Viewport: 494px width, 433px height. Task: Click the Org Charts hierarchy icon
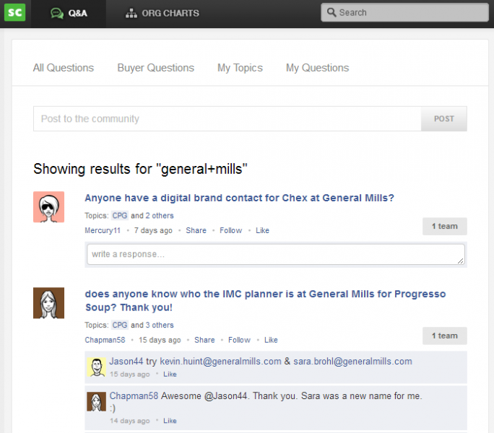click(131, 13)
